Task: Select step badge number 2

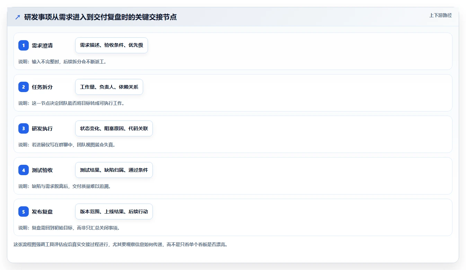Action: [24, 87]
